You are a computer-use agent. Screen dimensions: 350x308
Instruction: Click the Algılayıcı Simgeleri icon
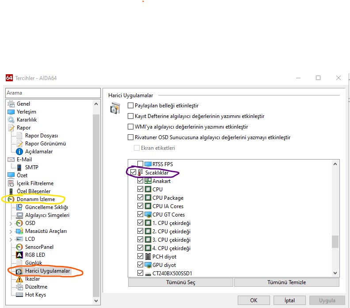(x=19, y=215)
